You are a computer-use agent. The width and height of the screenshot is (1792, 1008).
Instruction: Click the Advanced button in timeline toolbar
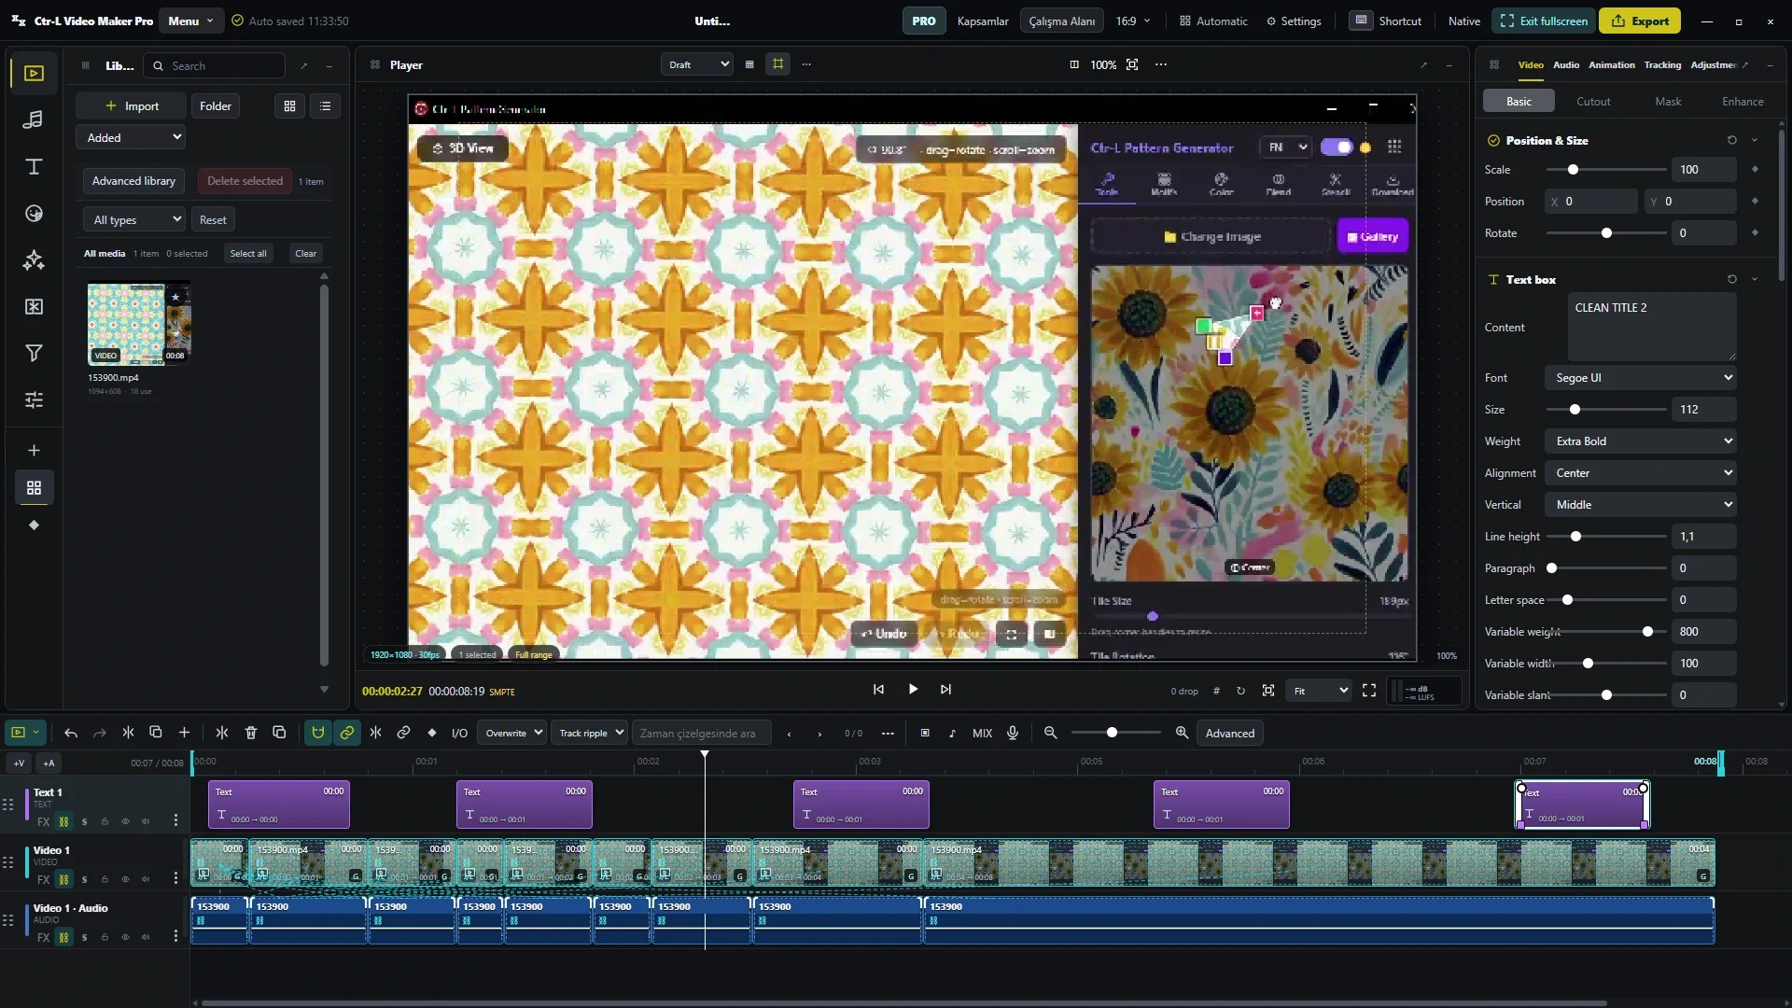click(1229, 734)
